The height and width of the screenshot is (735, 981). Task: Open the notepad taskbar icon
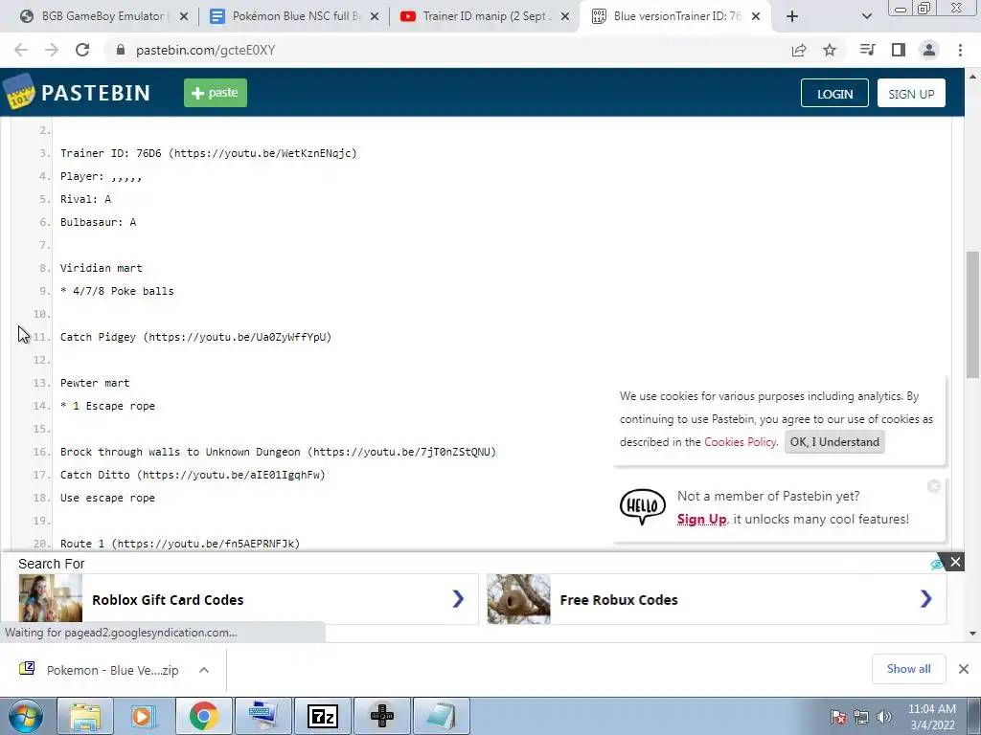(441, 716)
